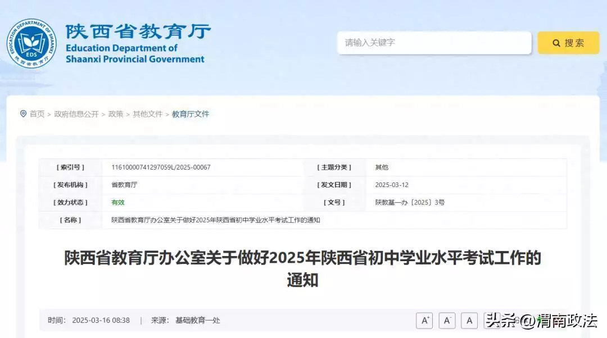
Task: Click the [效力状态] label cell
Action: pos(70,202)
